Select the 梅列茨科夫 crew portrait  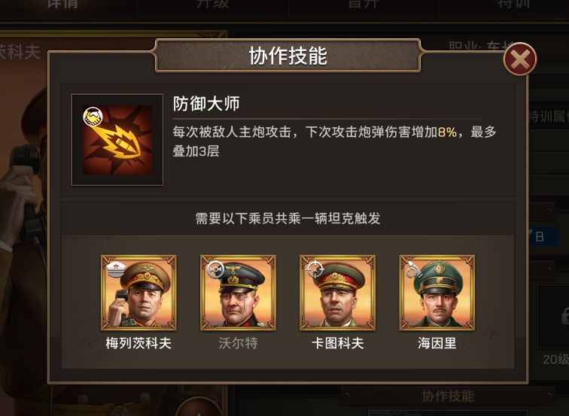138,293
